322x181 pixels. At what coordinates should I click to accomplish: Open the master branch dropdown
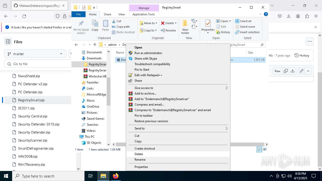35,54
